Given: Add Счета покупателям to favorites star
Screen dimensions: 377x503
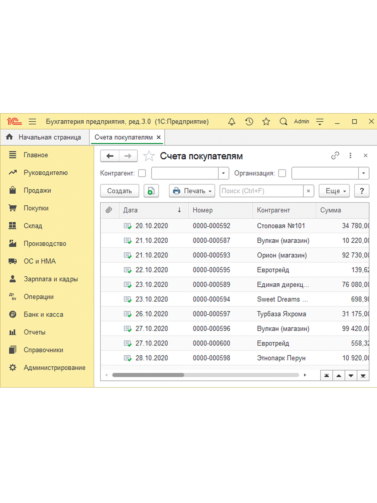Looking at the screenshot, I should tap(149, 156).
